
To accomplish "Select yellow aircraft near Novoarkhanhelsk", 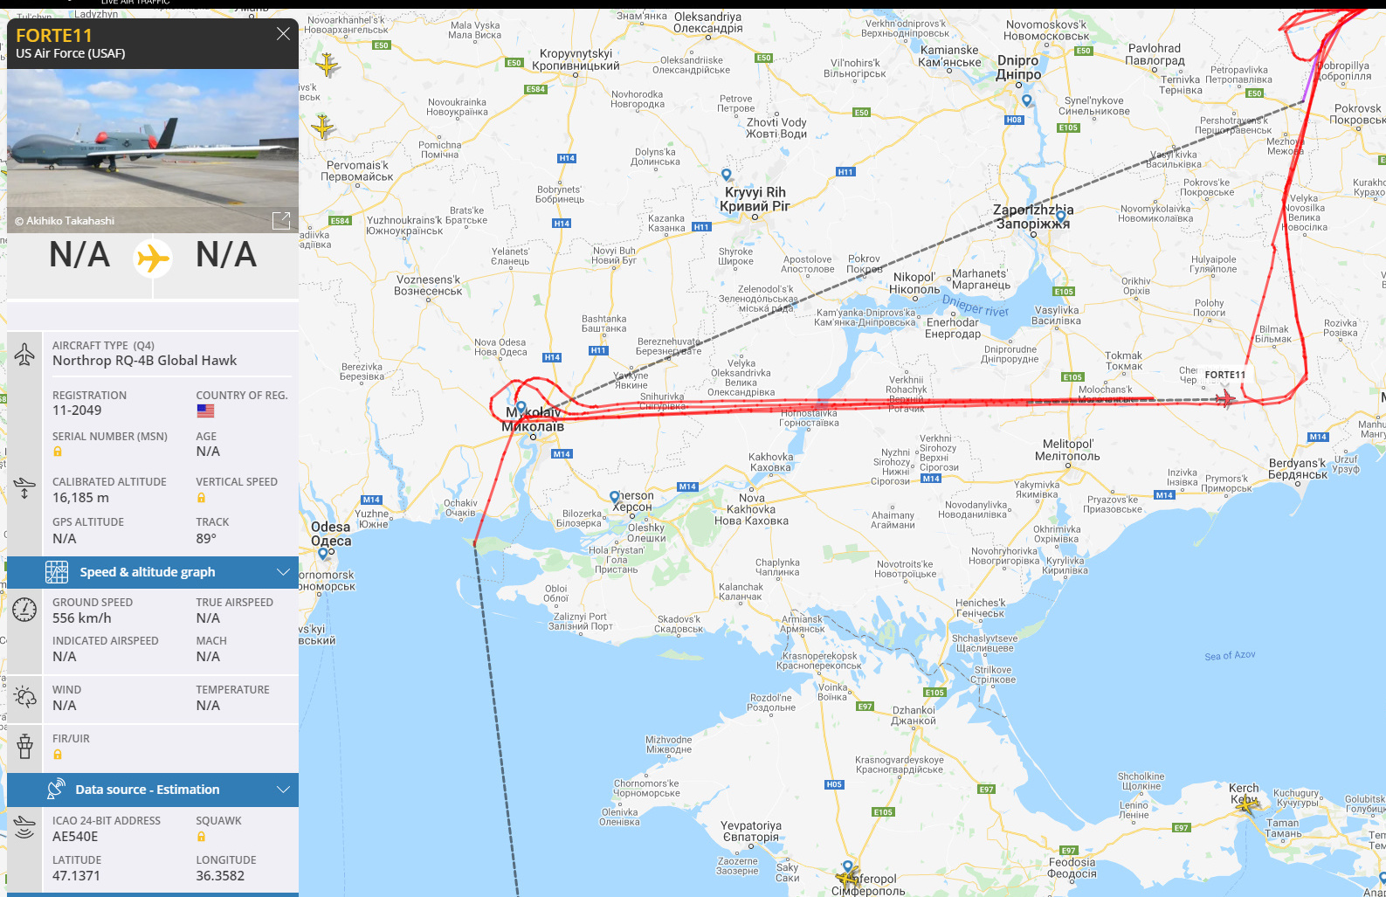I will click(x=328, y=65).
